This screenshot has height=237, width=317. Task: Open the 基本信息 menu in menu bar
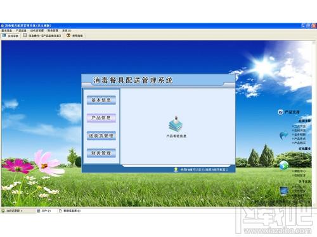[6, 30]
